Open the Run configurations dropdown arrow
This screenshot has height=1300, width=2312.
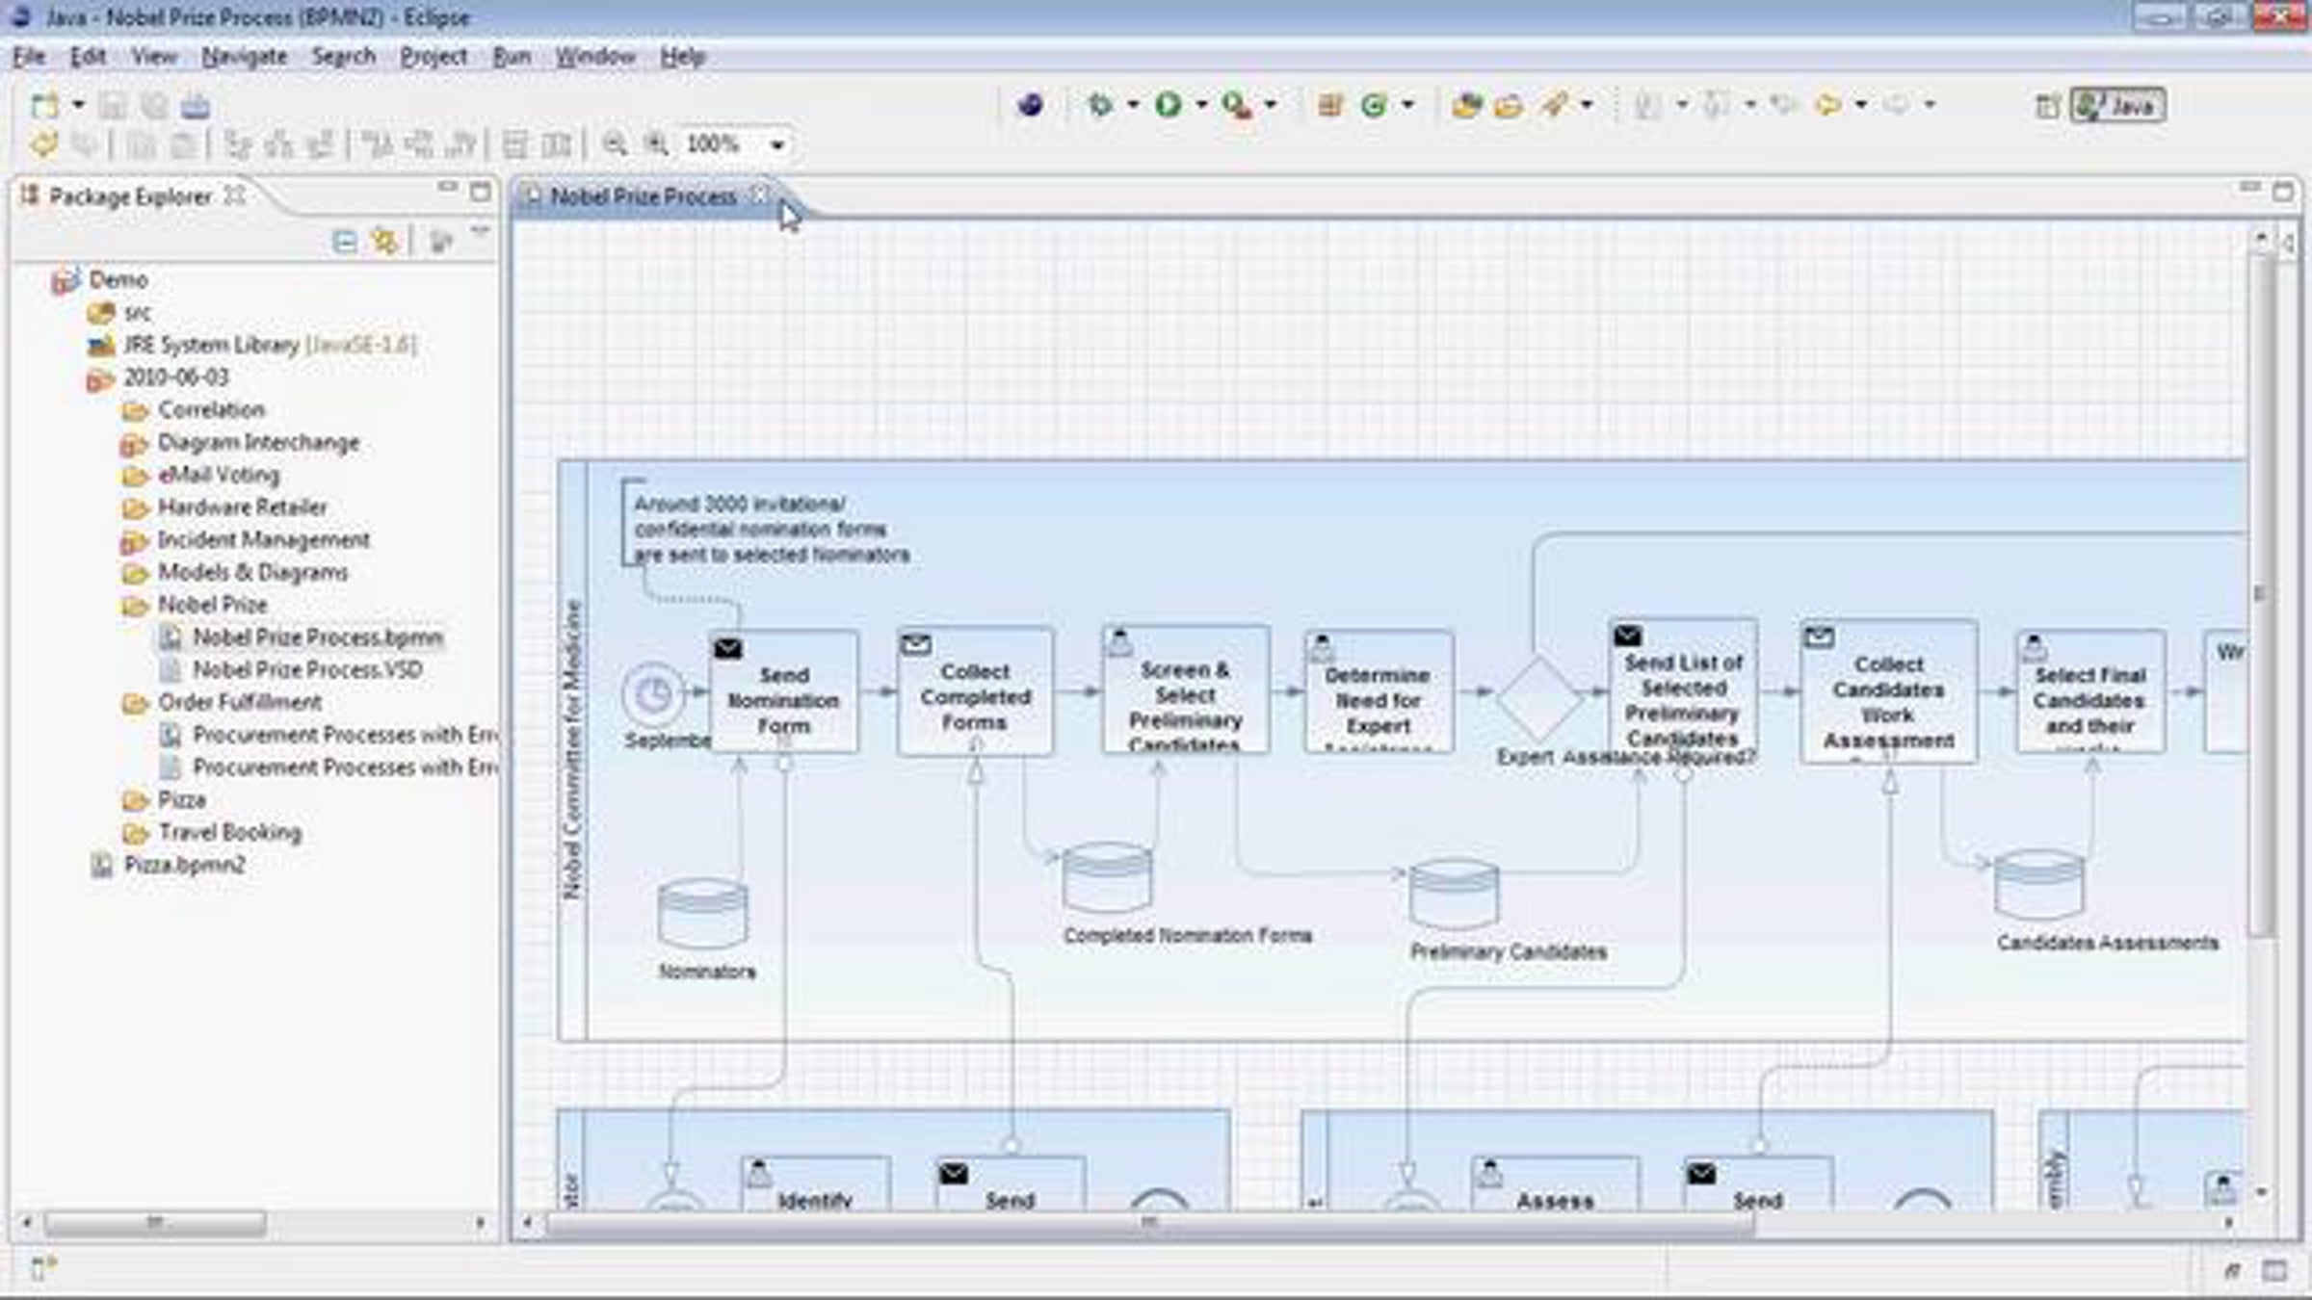pyautogui.click(x=1201, y=104)
